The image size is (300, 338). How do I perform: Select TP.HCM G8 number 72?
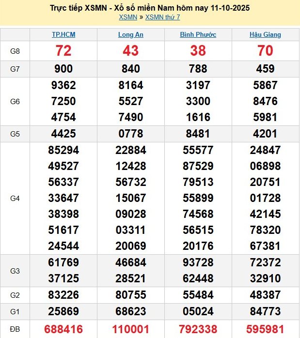point(63,51)
